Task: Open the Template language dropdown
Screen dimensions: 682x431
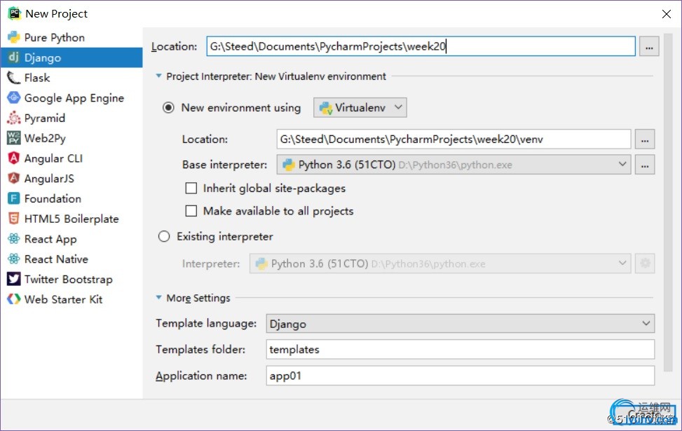Action: point(461,324)
